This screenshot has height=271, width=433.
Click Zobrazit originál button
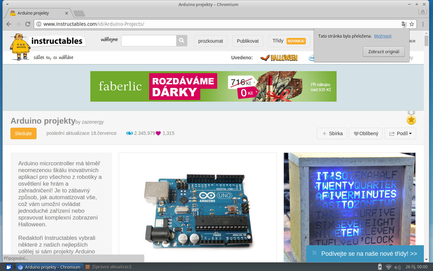click(384, 52)
